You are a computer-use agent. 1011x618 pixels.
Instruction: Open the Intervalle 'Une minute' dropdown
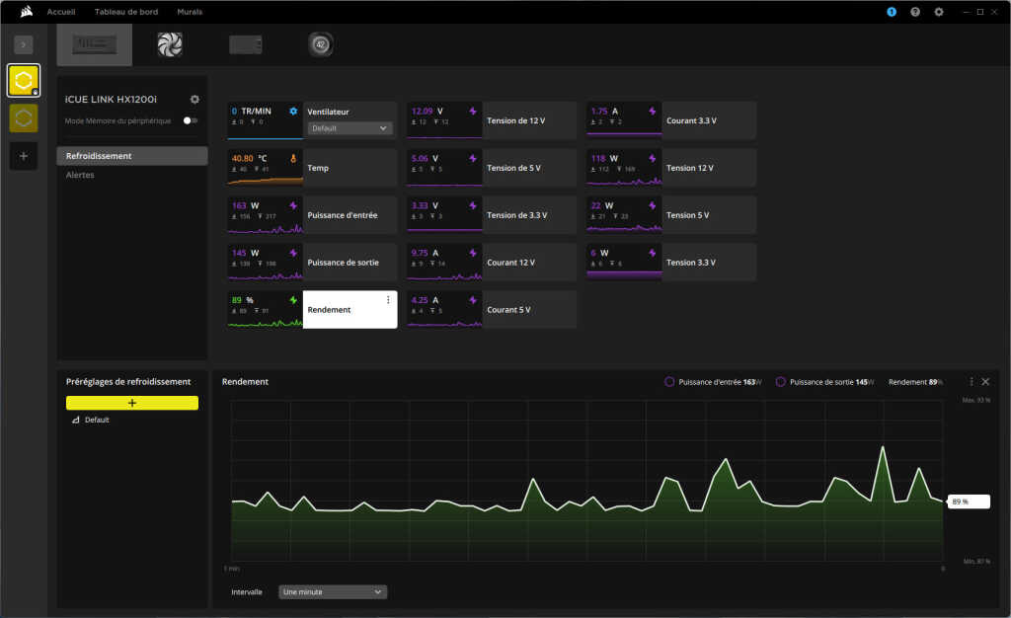[333, 592]
